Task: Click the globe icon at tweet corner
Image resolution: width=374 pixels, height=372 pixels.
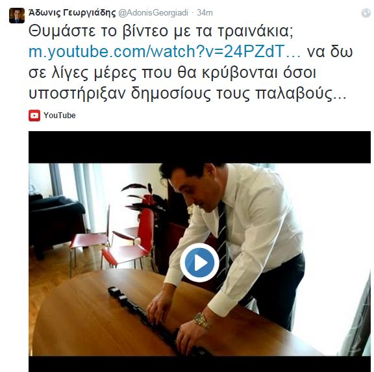Action: [x=366, y=13]
